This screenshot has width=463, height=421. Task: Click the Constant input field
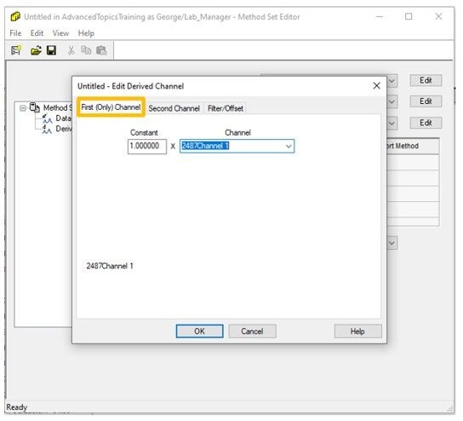pyautogui.click(x=147, y=147)
